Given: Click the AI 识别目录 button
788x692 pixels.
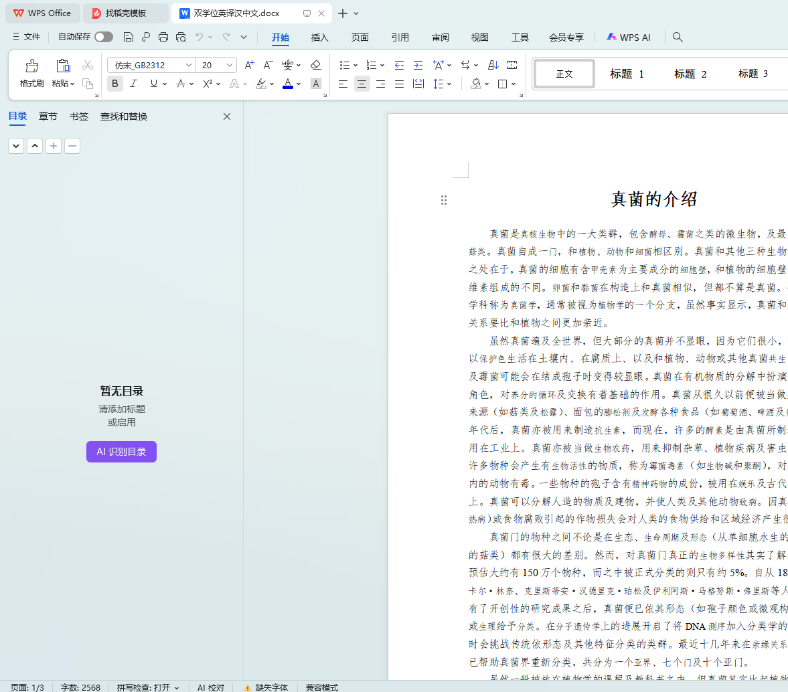Looking at the screenshot, I should tap(121, 452).
